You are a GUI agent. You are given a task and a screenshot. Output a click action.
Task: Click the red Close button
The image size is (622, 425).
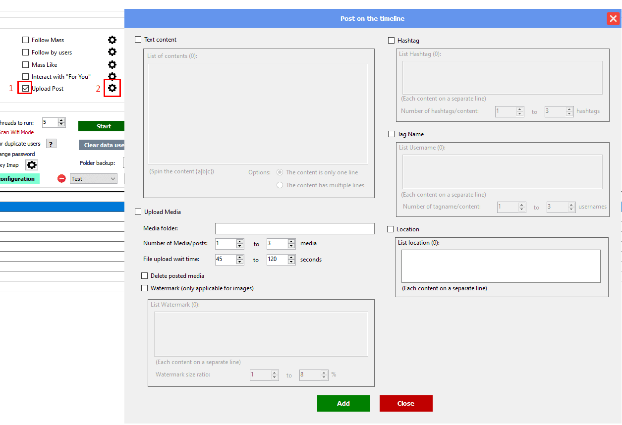(x=406, y=403)
